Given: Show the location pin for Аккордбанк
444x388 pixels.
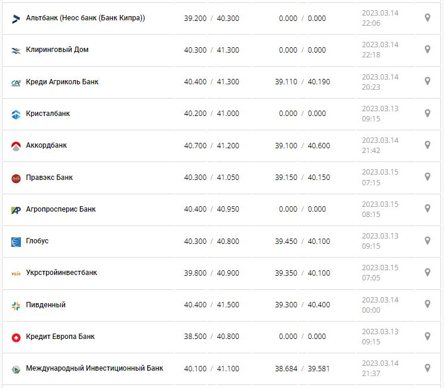Looking at the screenshot, I should [x=427, y=145].
